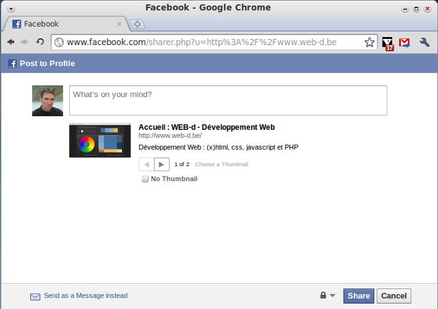
Task: Minimize the Chrome window
Action: coord(405,9)
